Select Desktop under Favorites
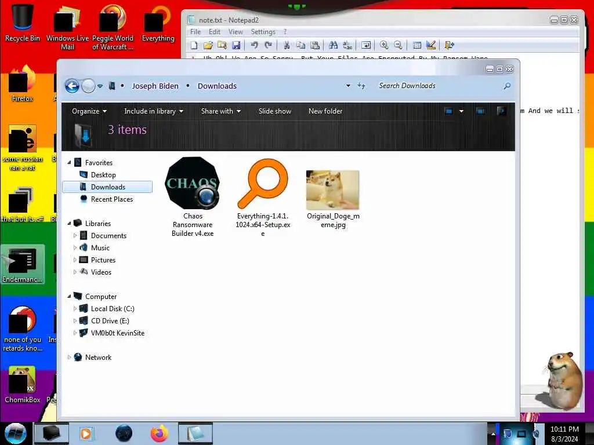 [x=103, y=175]
